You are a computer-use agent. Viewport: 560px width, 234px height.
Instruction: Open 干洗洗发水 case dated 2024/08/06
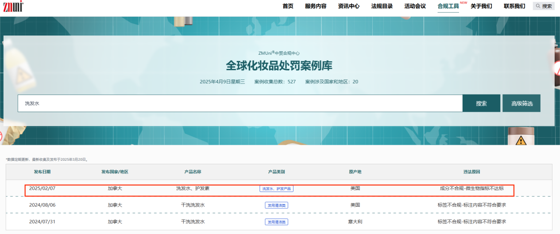[193, 205]
